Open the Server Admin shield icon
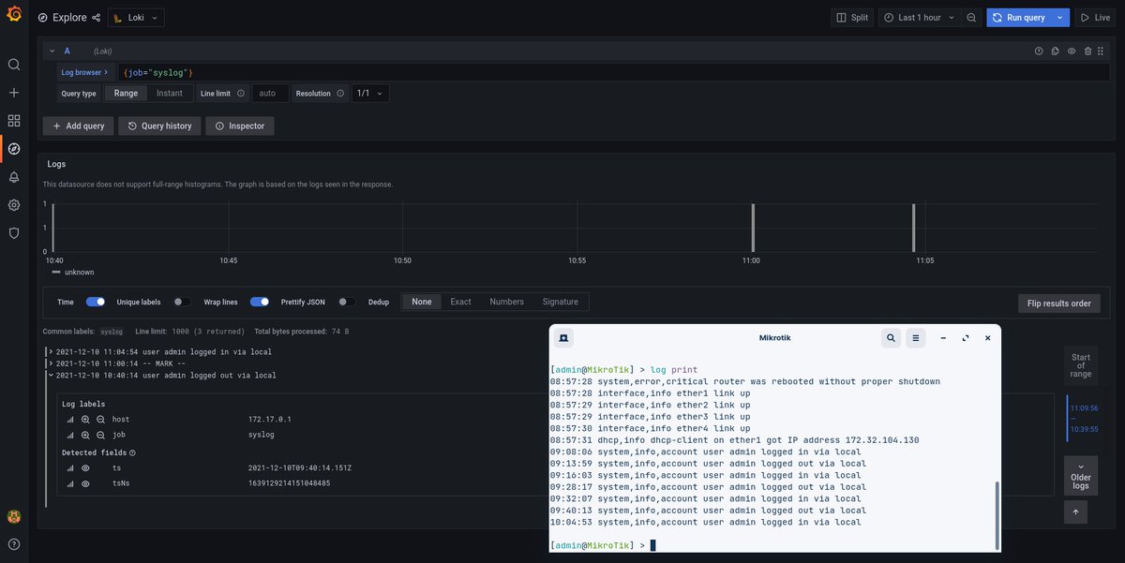 13,233
